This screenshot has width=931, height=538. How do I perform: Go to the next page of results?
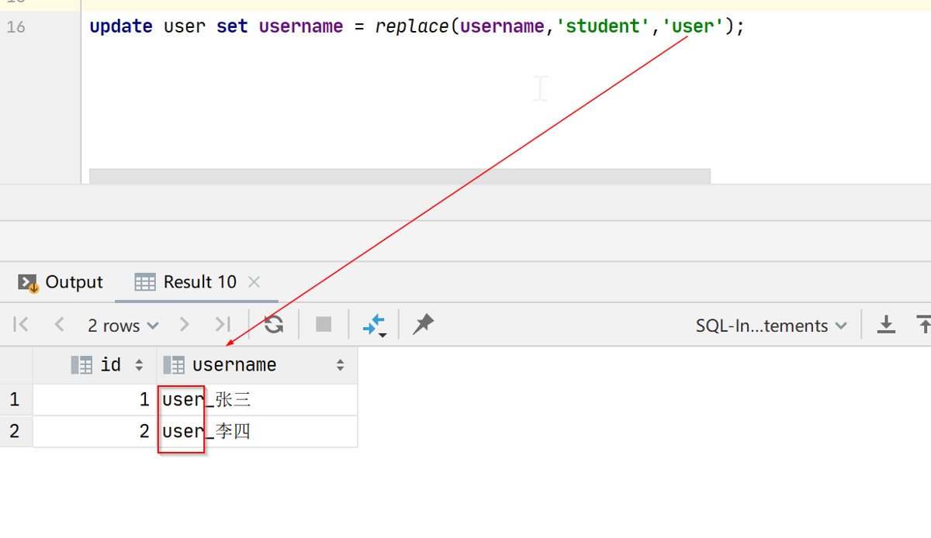(185, 325)
